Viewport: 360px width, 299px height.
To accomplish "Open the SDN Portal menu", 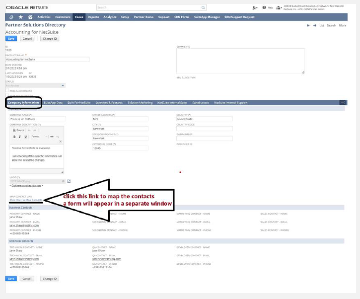I will coord(182,17).
